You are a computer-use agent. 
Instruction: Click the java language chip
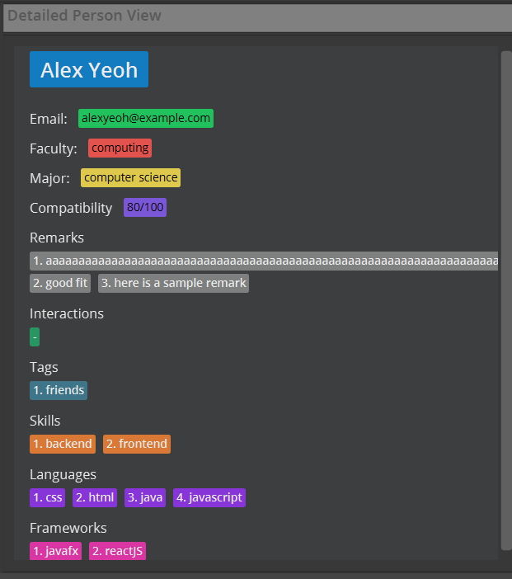pyautogui.click(x=145, y=498)
